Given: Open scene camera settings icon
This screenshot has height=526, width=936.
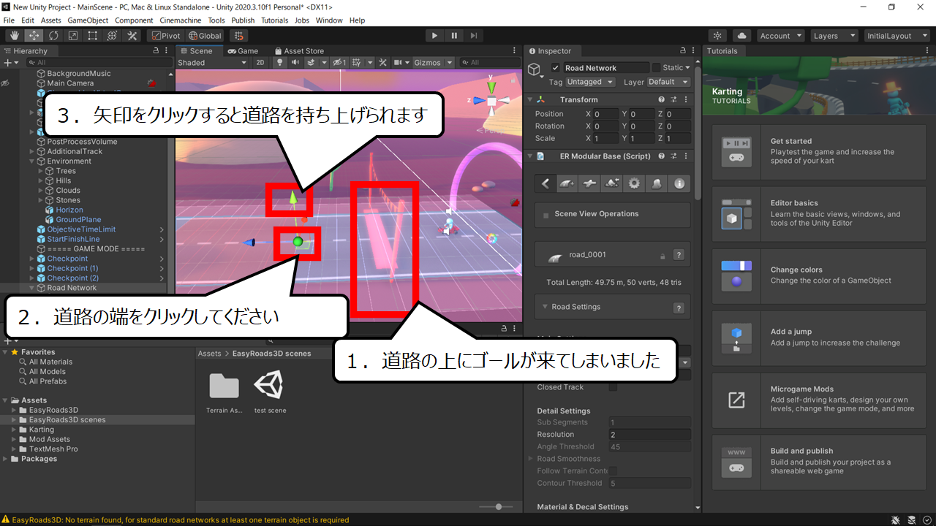Looking at the screenshot, I should (399, 63).
